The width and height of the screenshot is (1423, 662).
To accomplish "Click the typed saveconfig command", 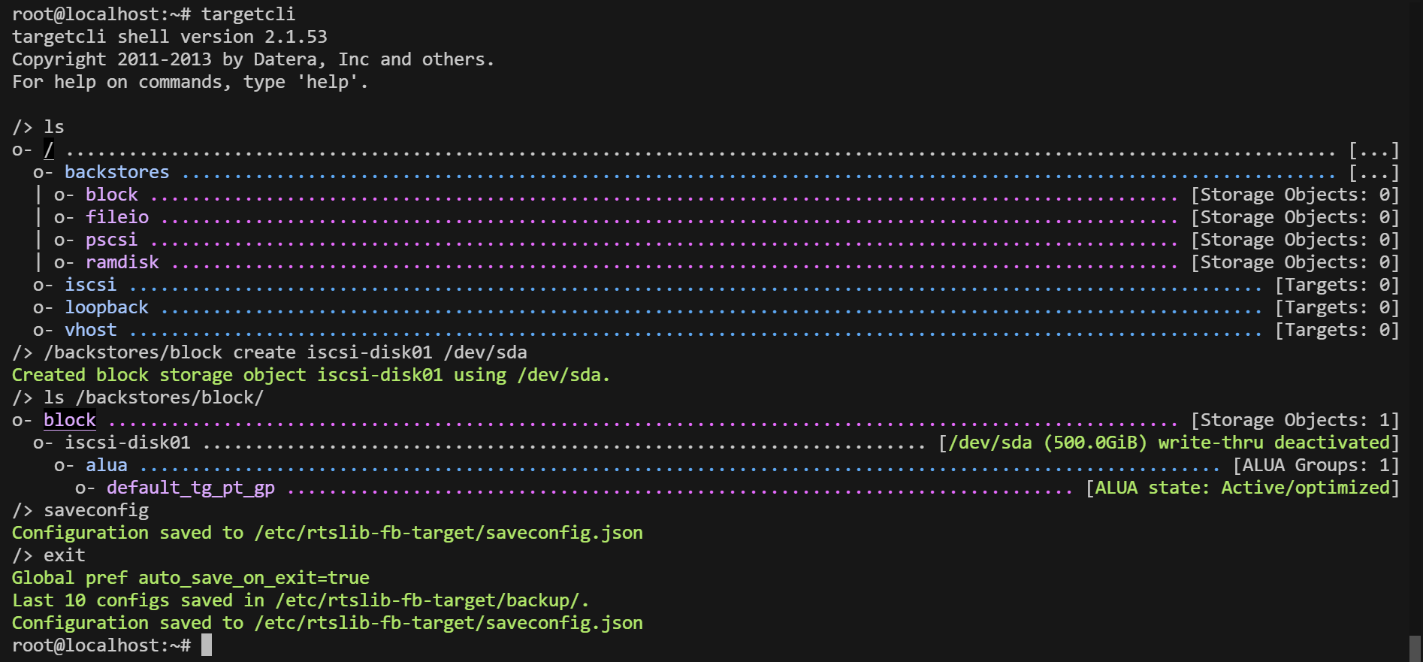I will coord(96,510).
